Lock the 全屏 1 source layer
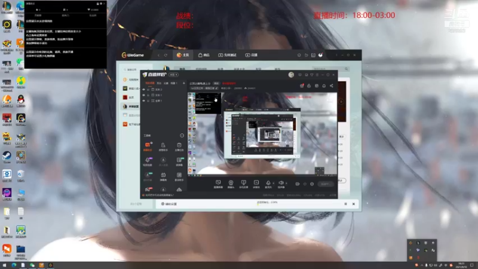The height and width of the screenshot is (269, 478). [148, 100]
